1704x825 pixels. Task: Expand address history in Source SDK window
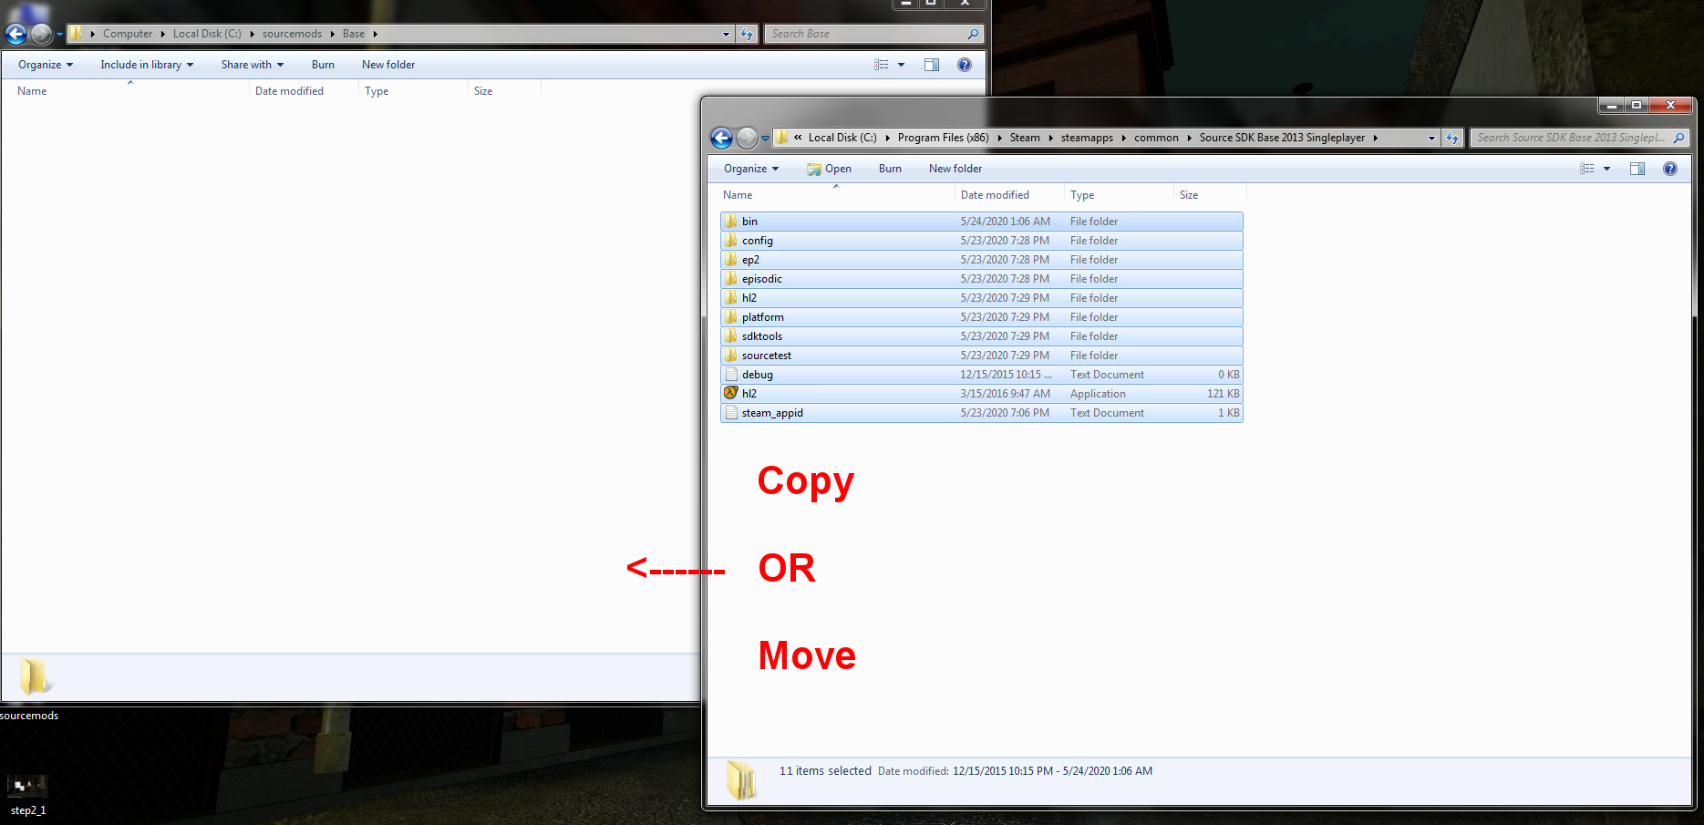[1431, 139]
